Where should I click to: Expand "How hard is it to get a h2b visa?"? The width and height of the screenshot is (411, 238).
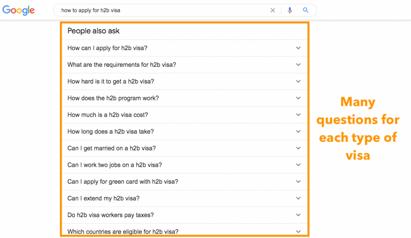pyautogui.click(x=185, y=82)
